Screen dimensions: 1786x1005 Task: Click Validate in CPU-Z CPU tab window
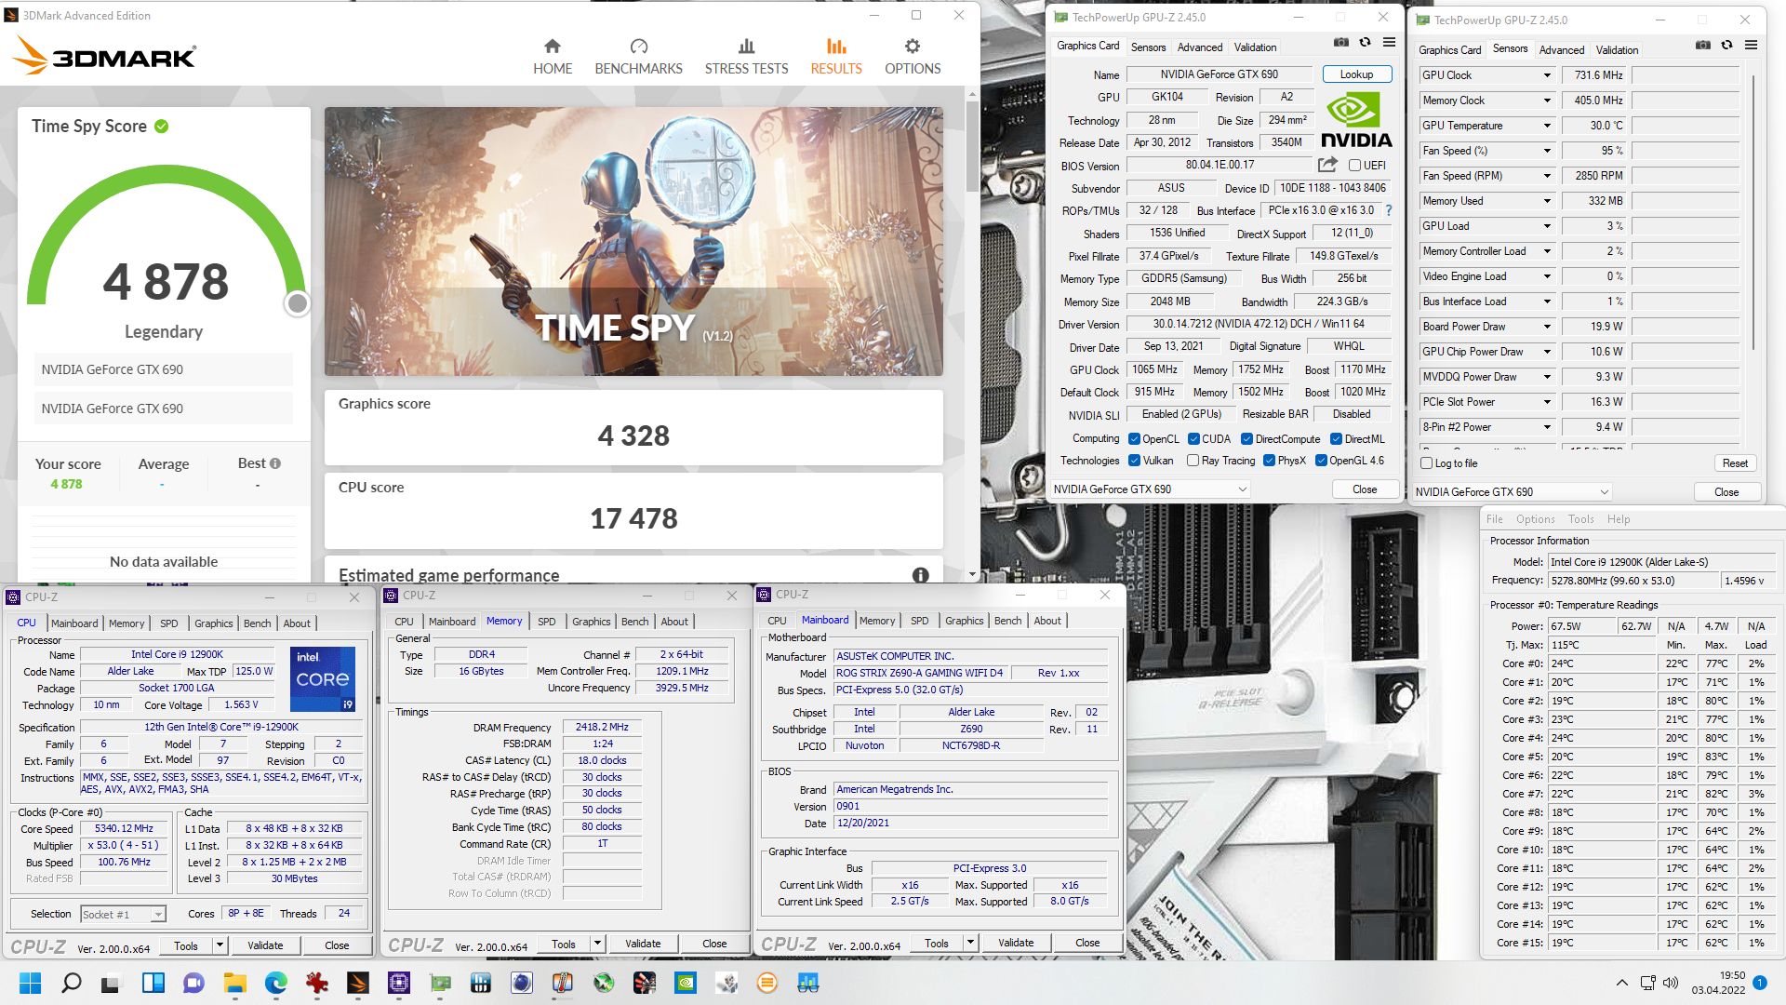point(265,945)
